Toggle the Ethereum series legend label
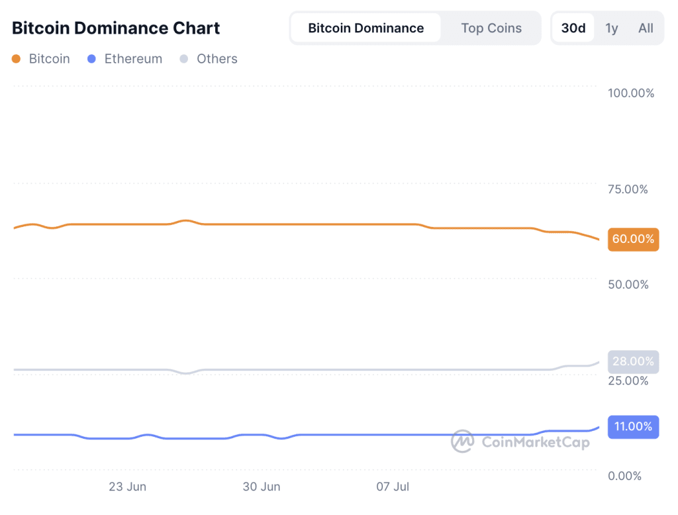 (x=133, y=59)
